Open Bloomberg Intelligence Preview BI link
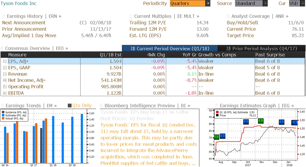Viewport: 306px width, 167px height. coord(147,106)
